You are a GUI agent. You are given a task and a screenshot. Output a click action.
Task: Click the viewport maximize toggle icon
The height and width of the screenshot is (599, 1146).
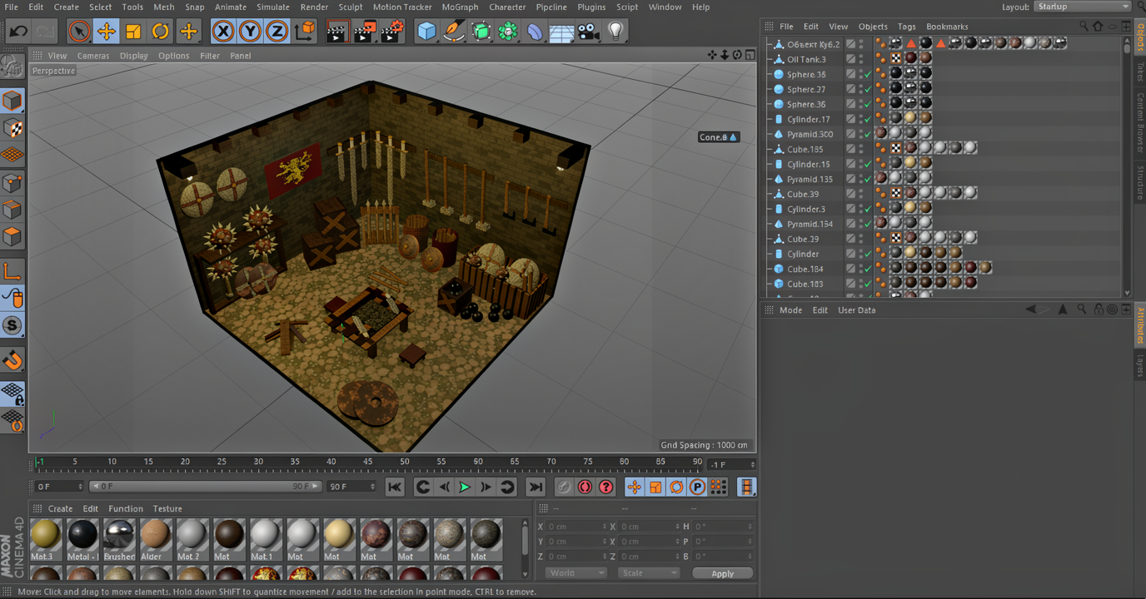point(750,55)
